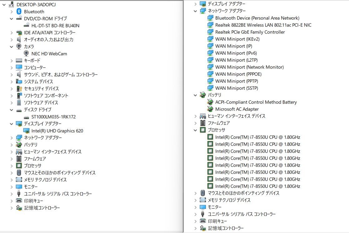Click the Microsoft AC Adapter icon
Image resolution: width=349 pixels, height=233 pixels.
(210, 109)
